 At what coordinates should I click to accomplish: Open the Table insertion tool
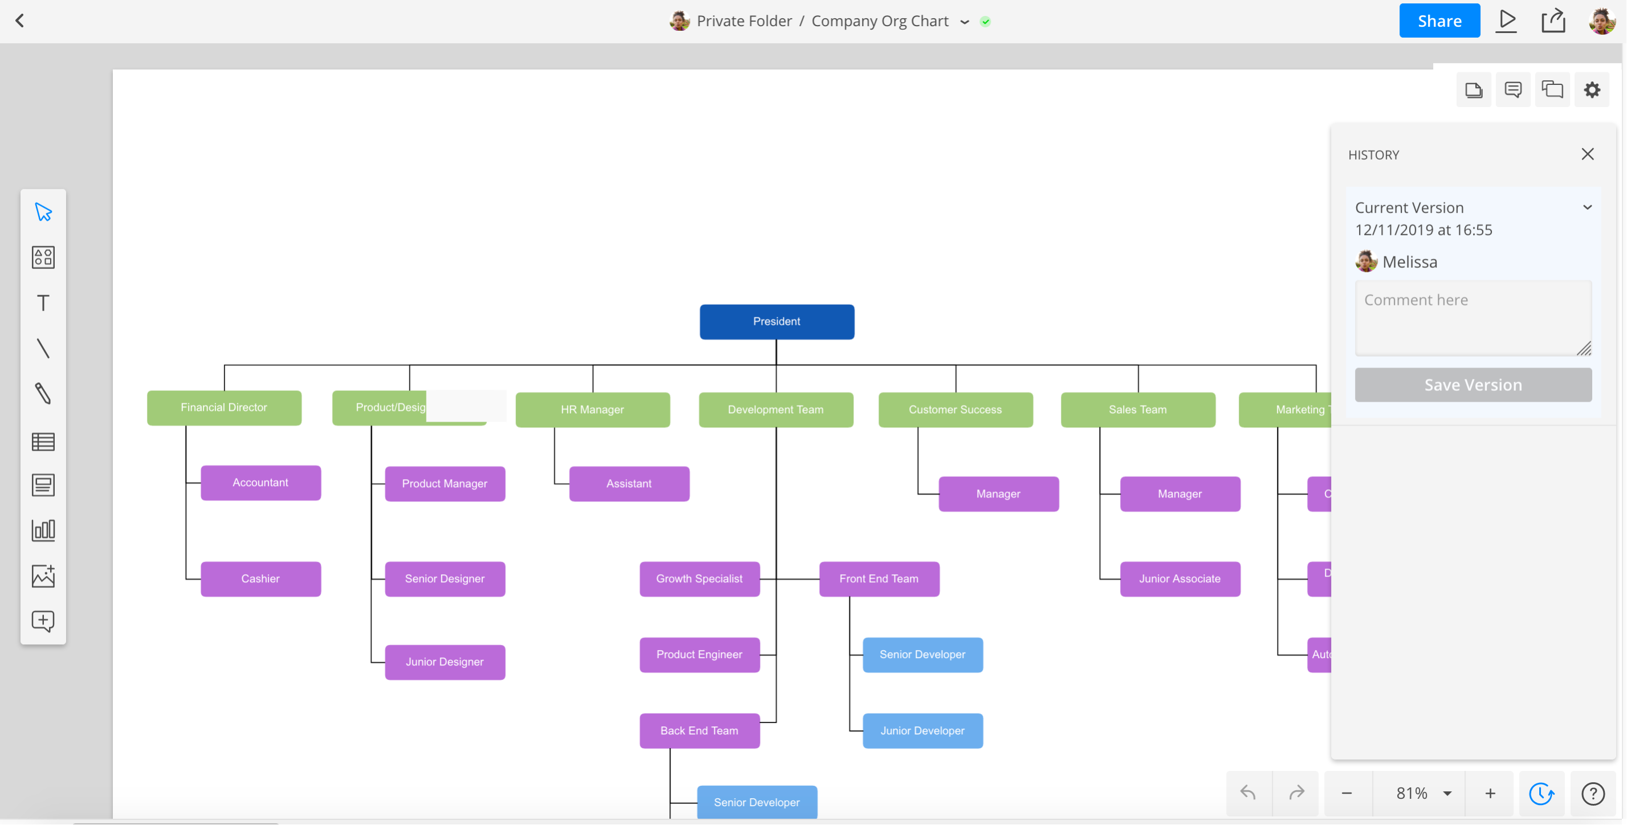pos(43,441)
